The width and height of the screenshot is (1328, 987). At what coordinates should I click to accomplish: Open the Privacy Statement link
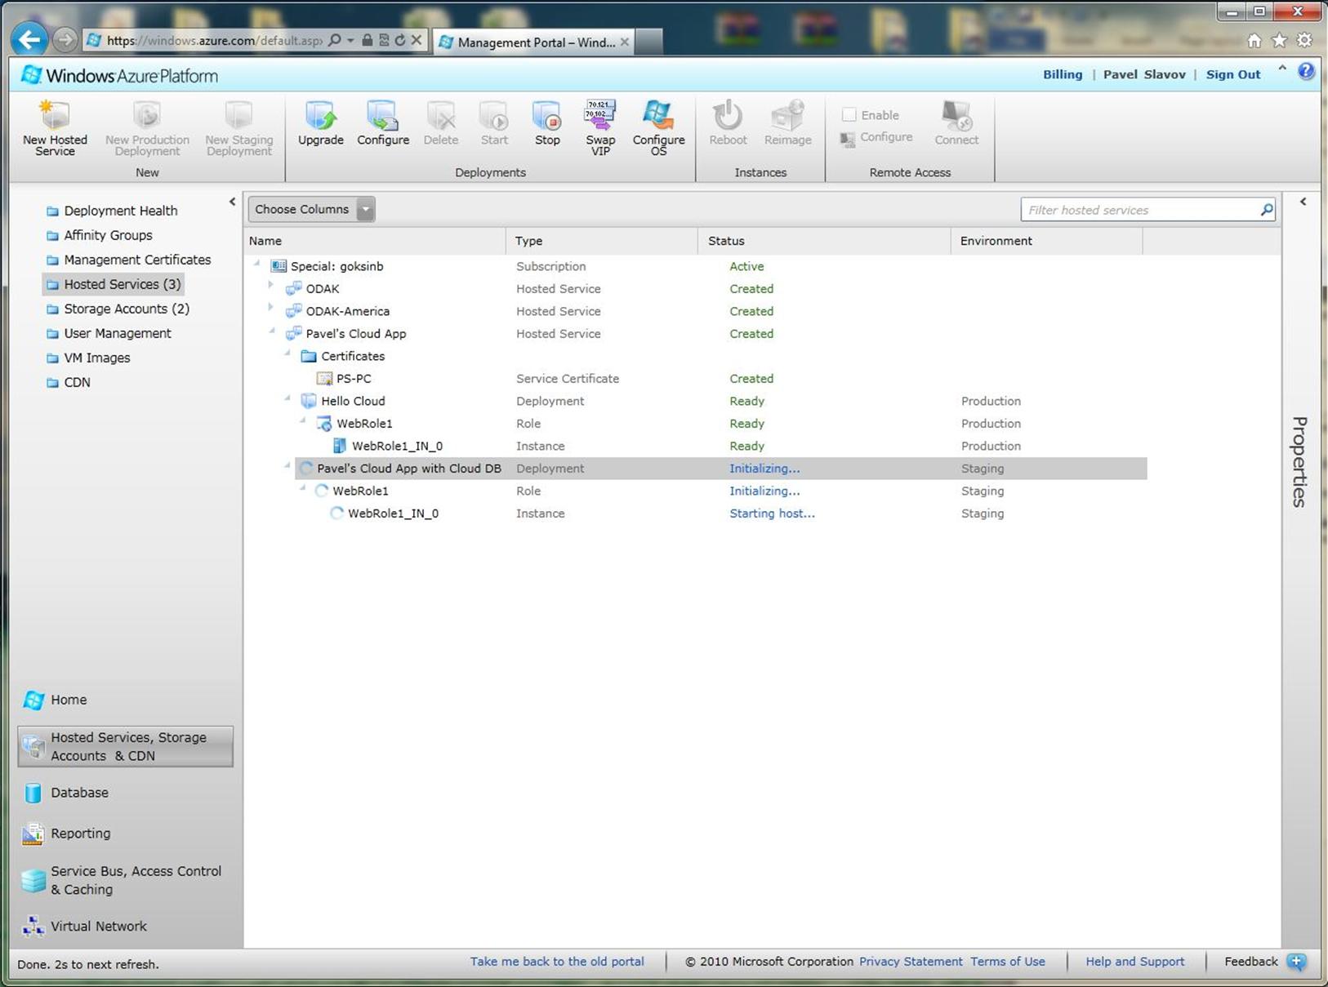point(911,962)
